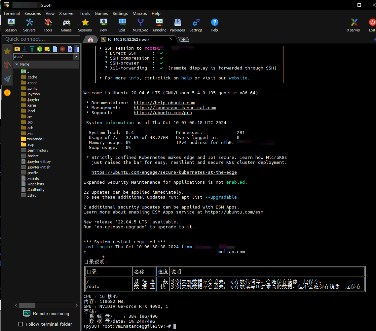Create new folder in SFTP toolbar

47,49
